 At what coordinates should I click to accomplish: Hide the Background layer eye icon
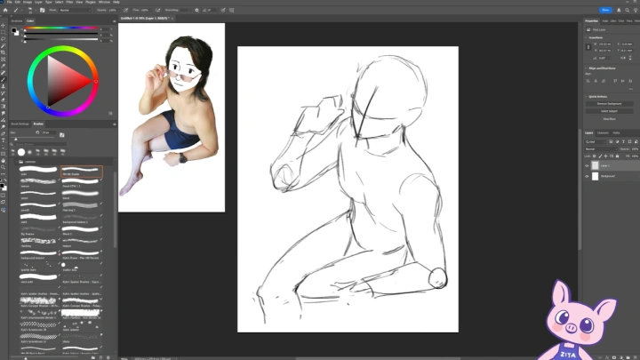(x=587, y=176)
